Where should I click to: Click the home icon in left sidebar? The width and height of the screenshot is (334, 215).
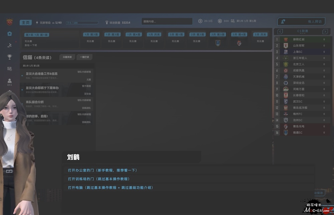(x=10, y=34)
